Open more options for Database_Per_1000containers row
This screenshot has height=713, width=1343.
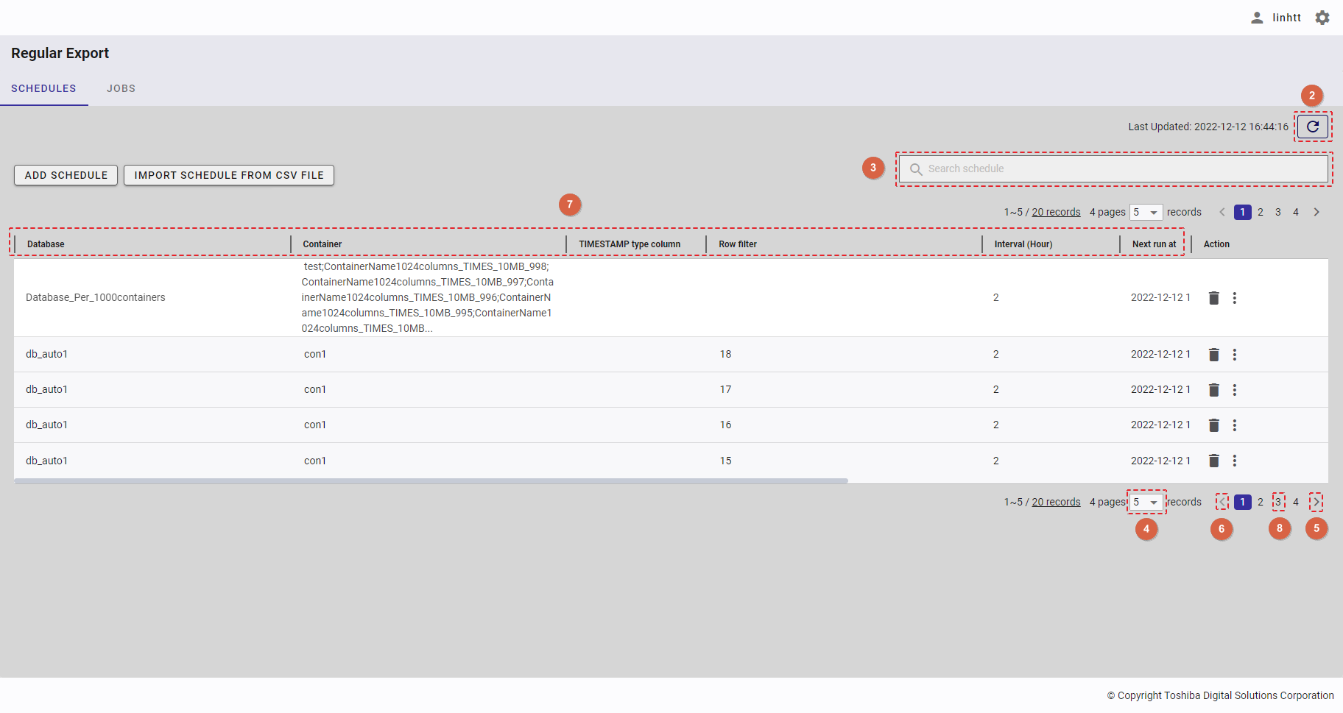pos(1235,298)
